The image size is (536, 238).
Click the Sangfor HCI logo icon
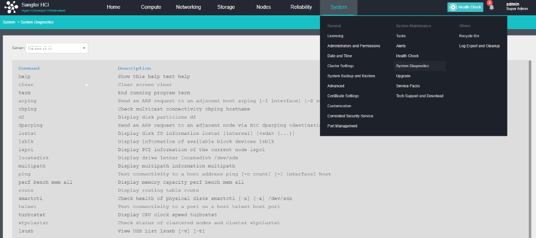11,7
